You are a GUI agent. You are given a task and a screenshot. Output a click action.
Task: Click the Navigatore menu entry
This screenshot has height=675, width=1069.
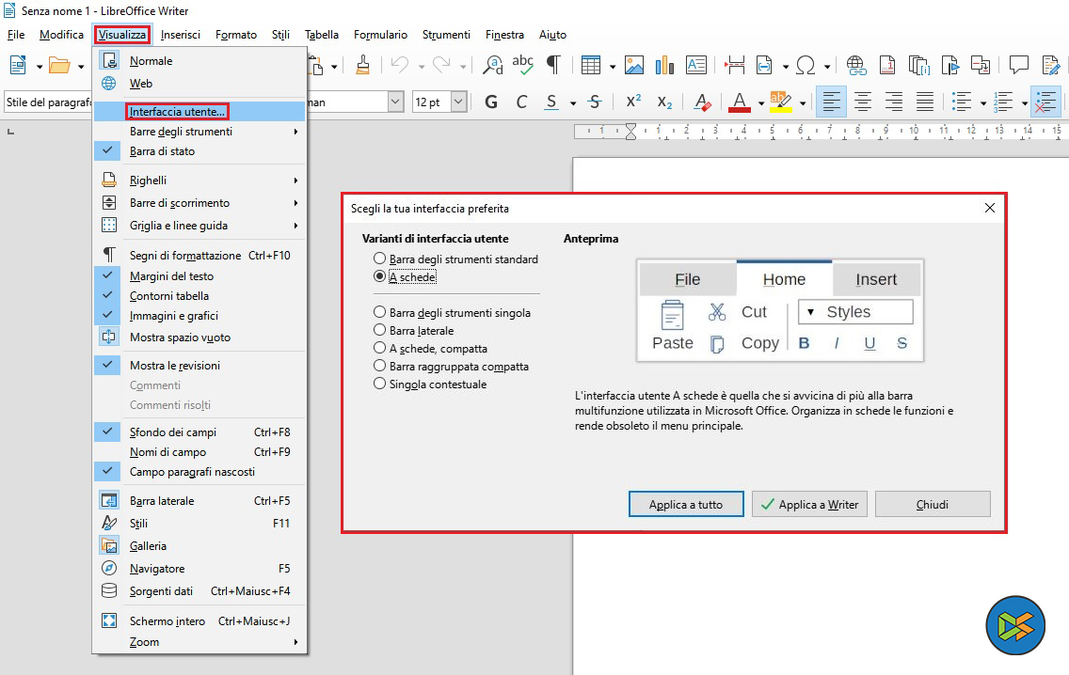pyautogui.click(x=157, y=569)
